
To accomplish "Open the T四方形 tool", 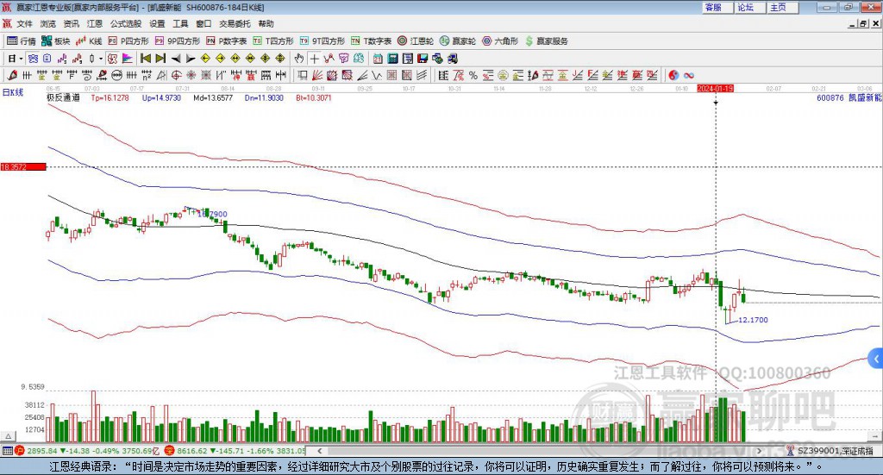I will 273,41.
